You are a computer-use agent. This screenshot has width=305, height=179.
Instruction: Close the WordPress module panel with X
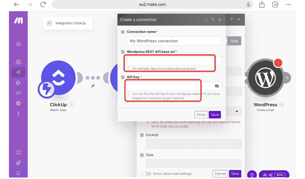click(239, 19)
